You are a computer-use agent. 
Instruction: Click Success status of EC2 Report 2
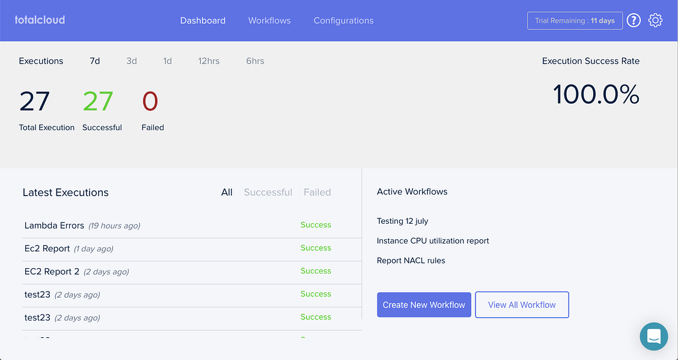click(x=316, y=271)
